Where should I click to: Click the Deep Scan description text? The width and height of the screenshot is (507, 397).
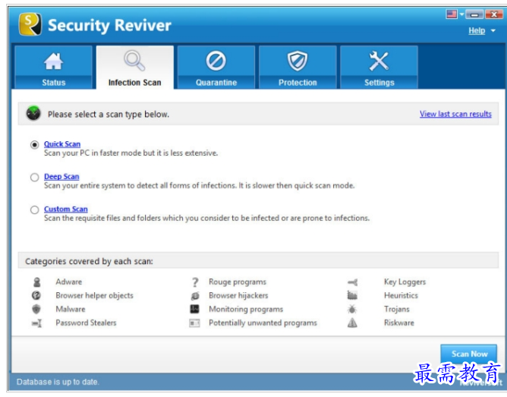click(199, 185)
